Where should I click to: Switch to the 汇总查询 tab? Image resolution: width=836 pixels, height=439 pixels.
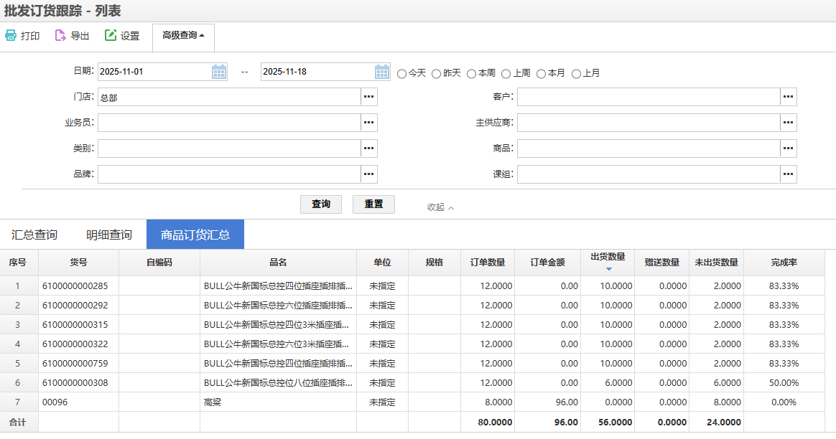click(x=34, y=235)
